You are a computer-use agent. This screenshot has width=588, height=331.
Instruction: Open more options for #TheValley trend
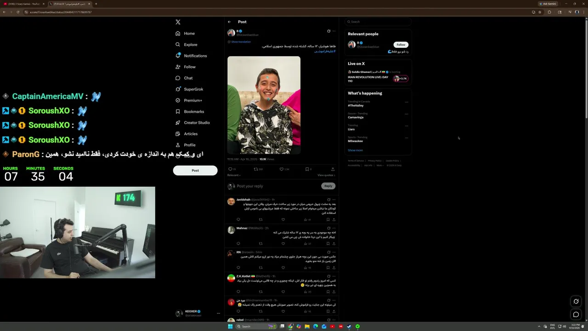click(407, 102)
